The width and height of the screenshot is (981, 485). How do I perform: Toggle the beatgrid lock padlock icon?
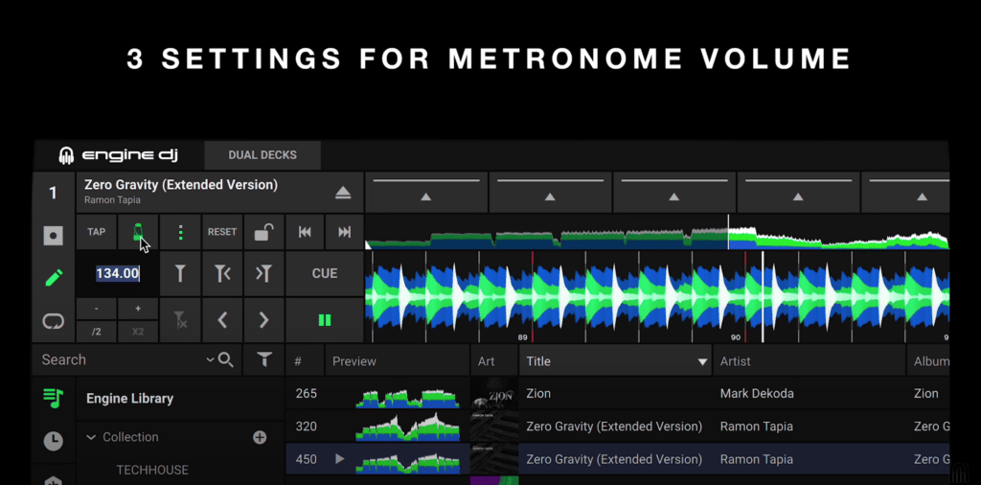(264, 232)
